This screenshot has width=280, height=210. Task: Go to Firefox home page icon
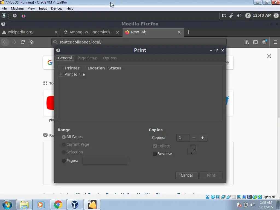[31, 42]
